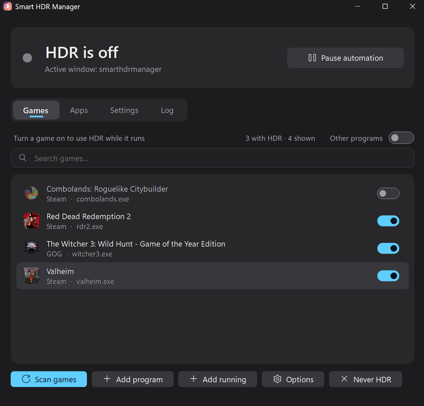
Task: Click the Add running button
Action: point(218,379)
